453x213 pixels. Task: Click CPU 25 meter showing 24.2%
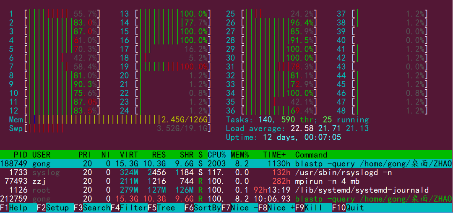click(271, 13)
